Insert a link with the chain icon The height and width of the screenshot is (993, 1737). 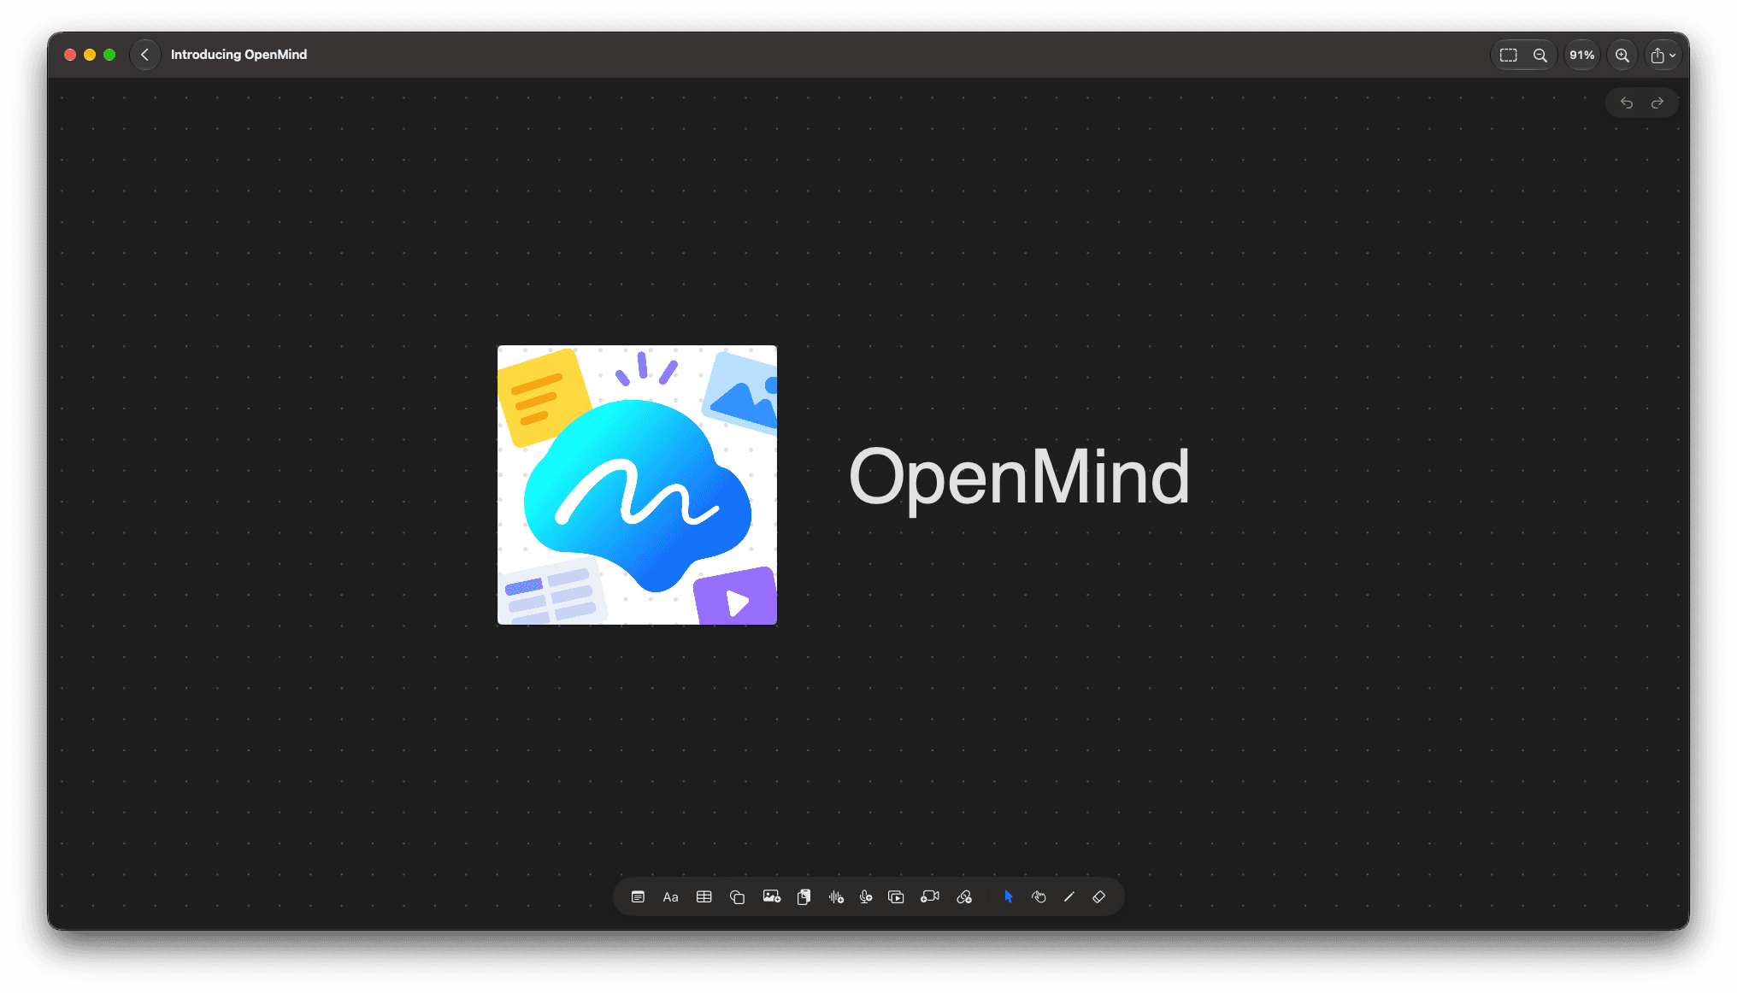click(964, 896)
